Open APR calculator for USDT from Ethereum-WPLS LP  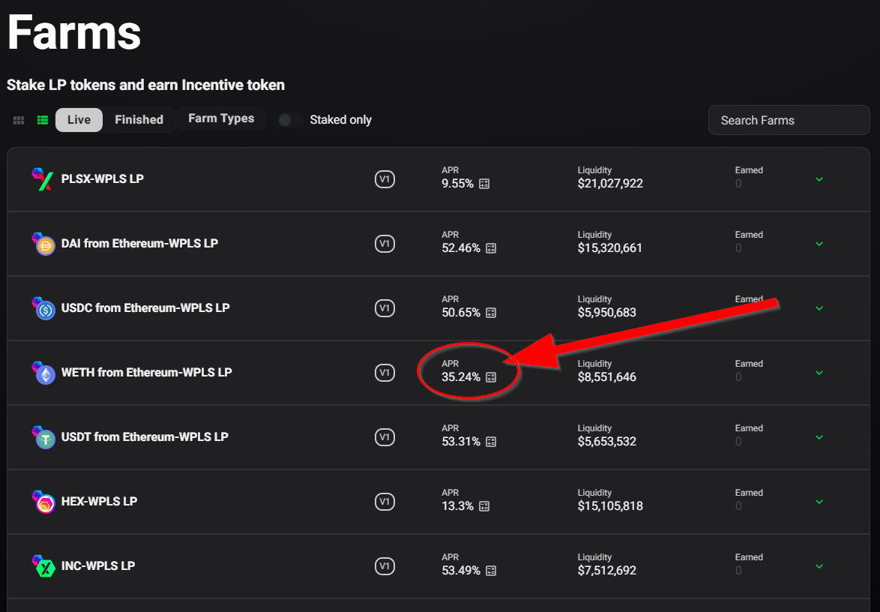click(x=491, y=442)
